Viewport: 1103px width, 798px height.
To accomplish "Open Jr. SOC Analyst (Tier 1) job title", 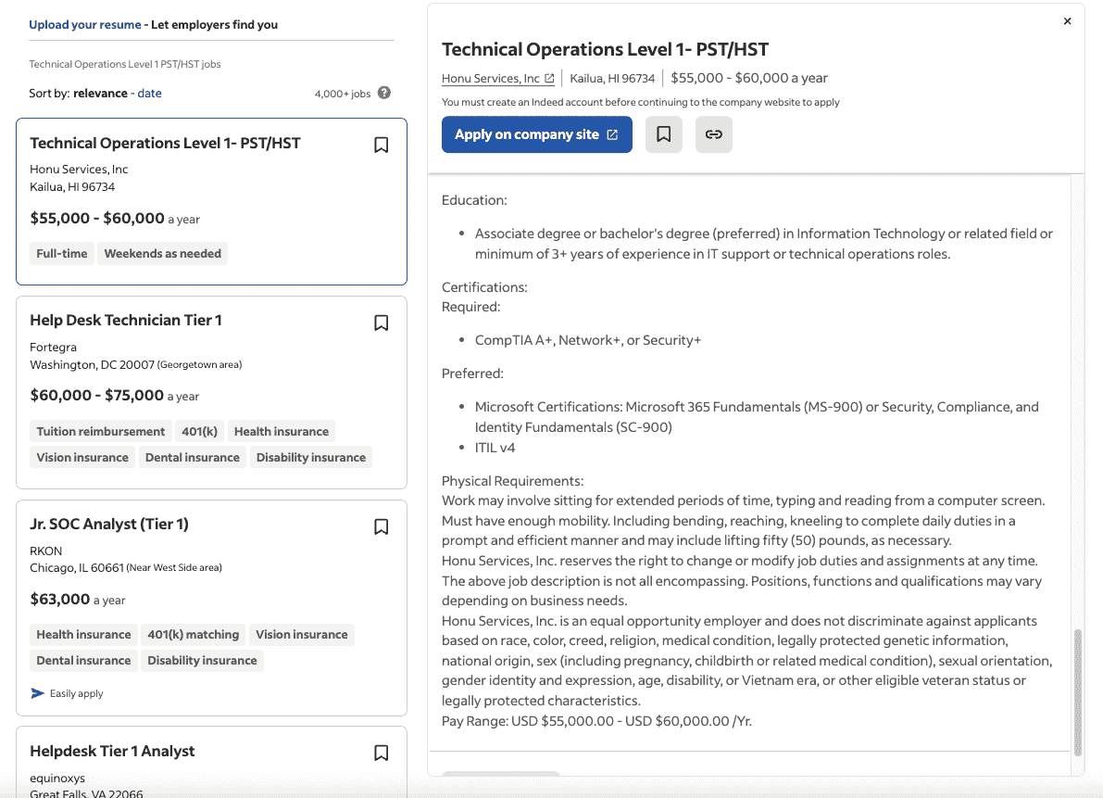I will coord(109,525).
